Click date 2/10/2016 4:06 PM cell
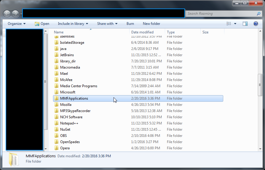The image size is (265, 170). (x=146, y=136)
